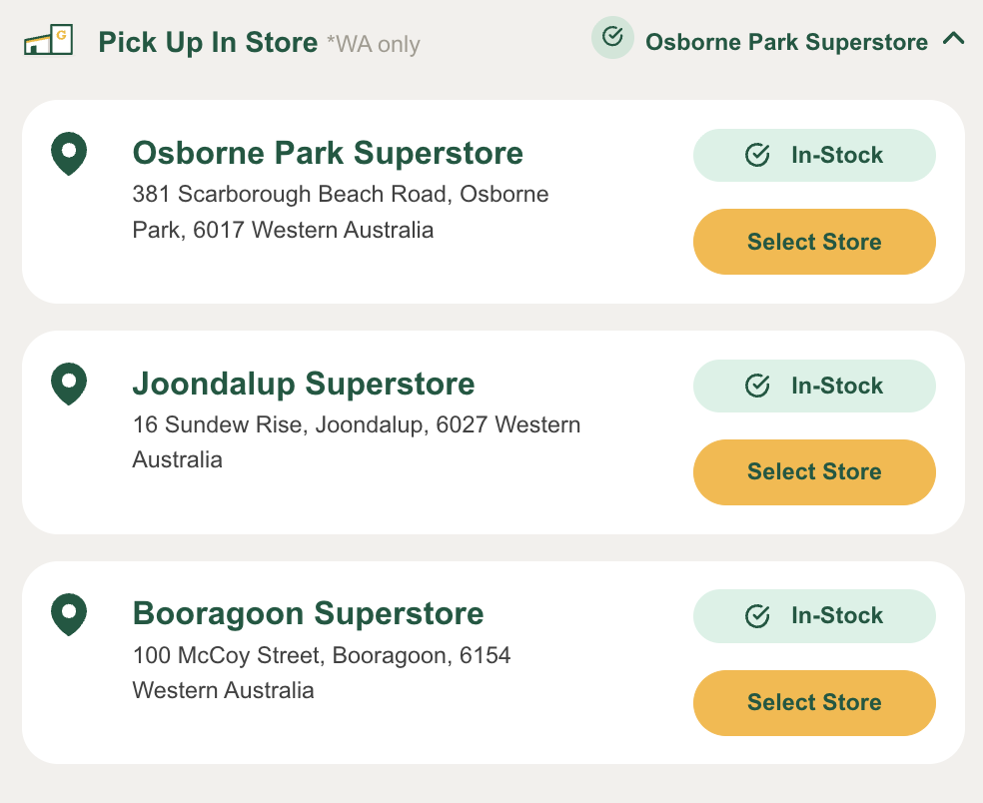Click the checkmark icon beside Osborne Park Superstore header
The width and height of the screenshot is (983, 803).
(612, 39)
